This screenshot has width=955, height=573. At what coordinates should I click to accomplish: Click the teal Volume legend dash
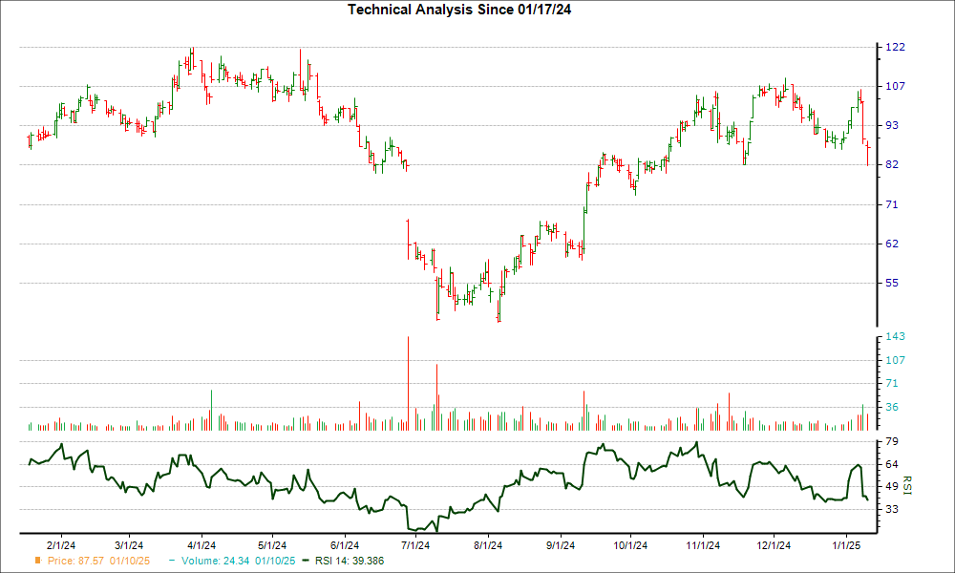pyautogui.click(x=172, y=561)
